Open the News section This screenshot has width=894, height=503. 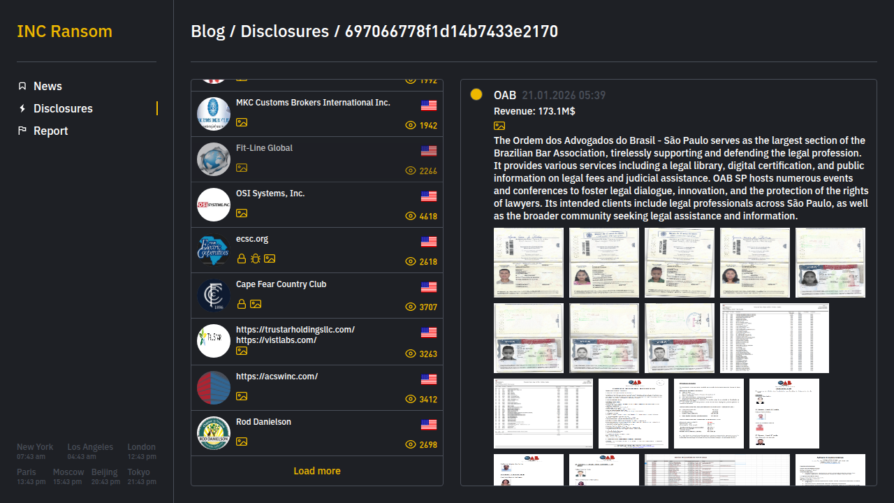click(x=47, y=86)
